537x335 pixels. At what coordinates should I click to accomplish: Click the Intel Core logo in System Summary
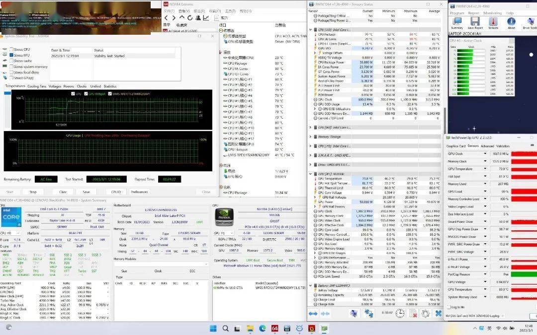pos(11,217)
